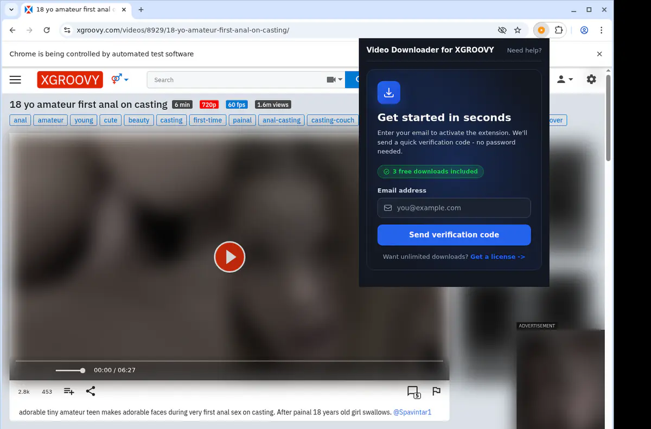
Task: Click the 60 fps badge
Action: click(237, 105)
